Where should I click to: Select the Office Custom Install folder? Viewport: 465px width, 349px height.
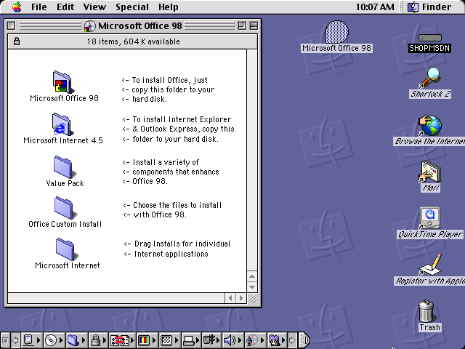coord(64,207)
